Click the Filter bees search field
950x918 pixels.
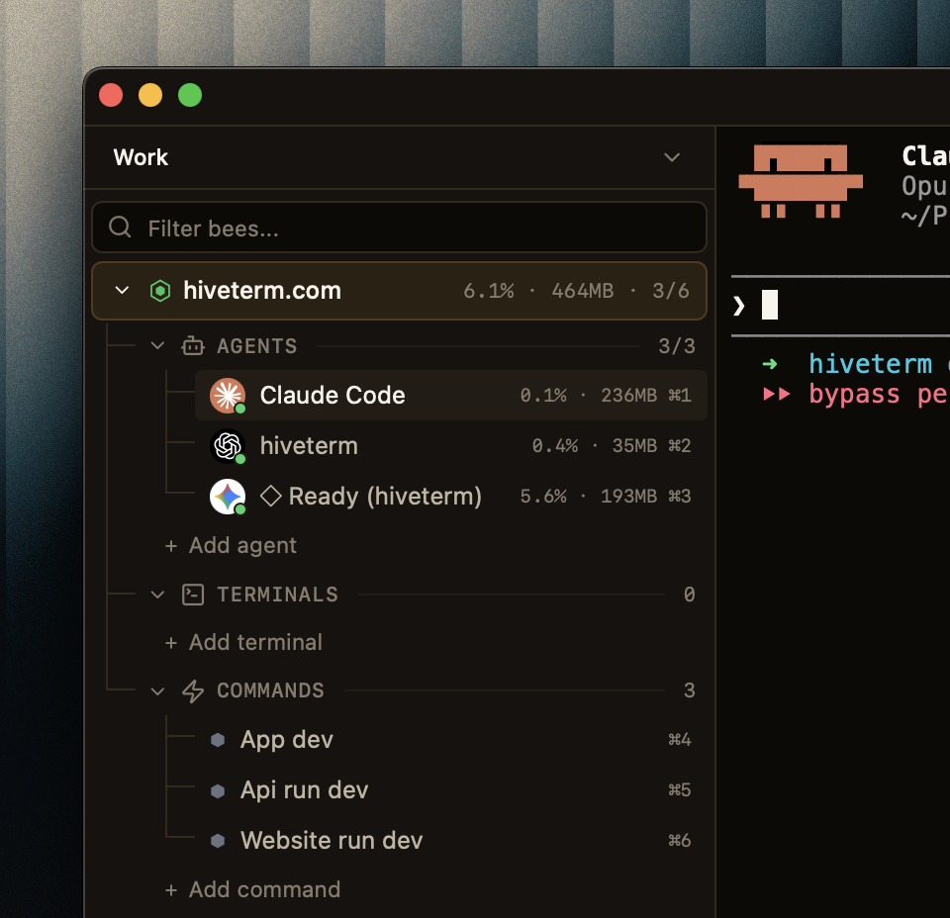[399, 228]
